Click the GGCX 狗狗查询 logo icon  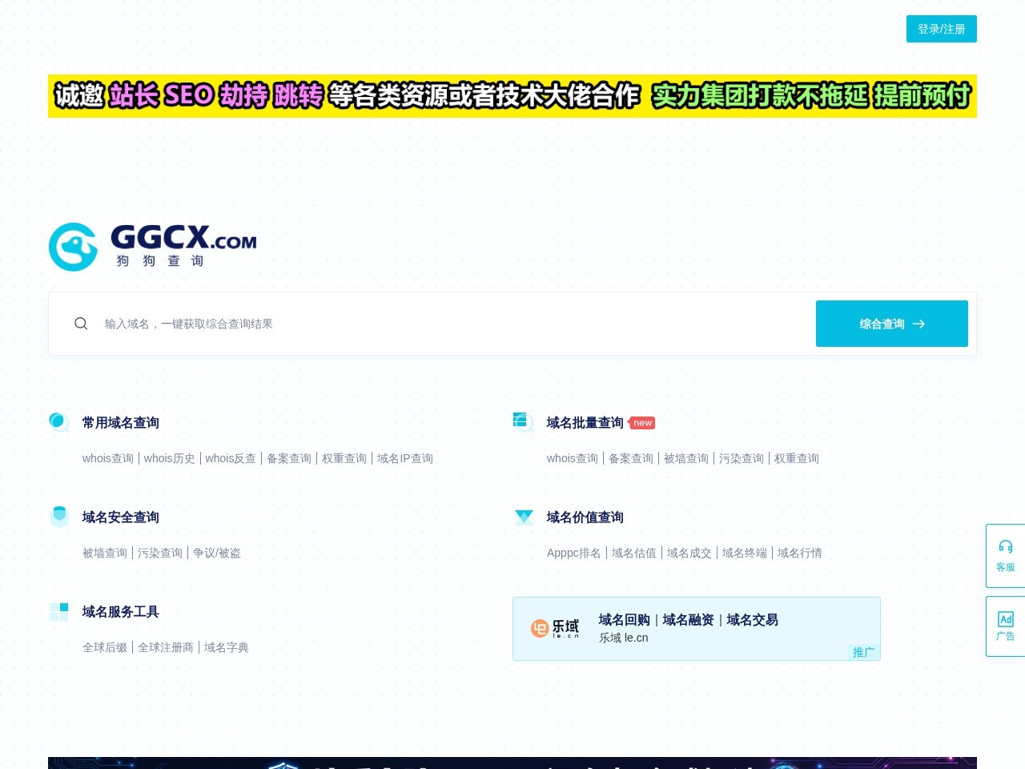[73, 247]
